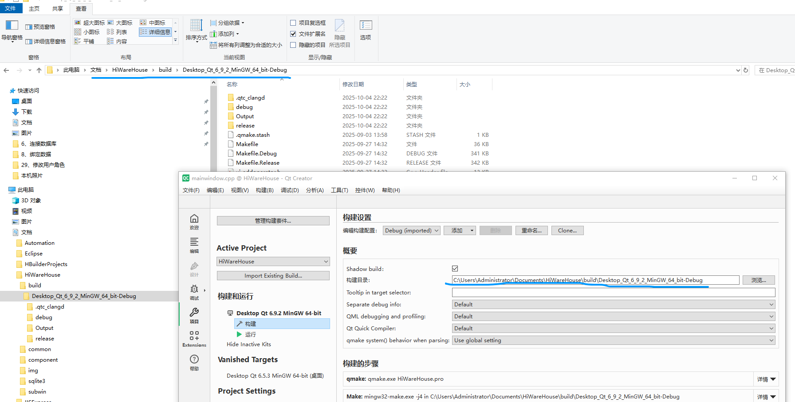
Task: Go back in Explorer navigation
Action: pyautogui.click(x=6, y=70)
